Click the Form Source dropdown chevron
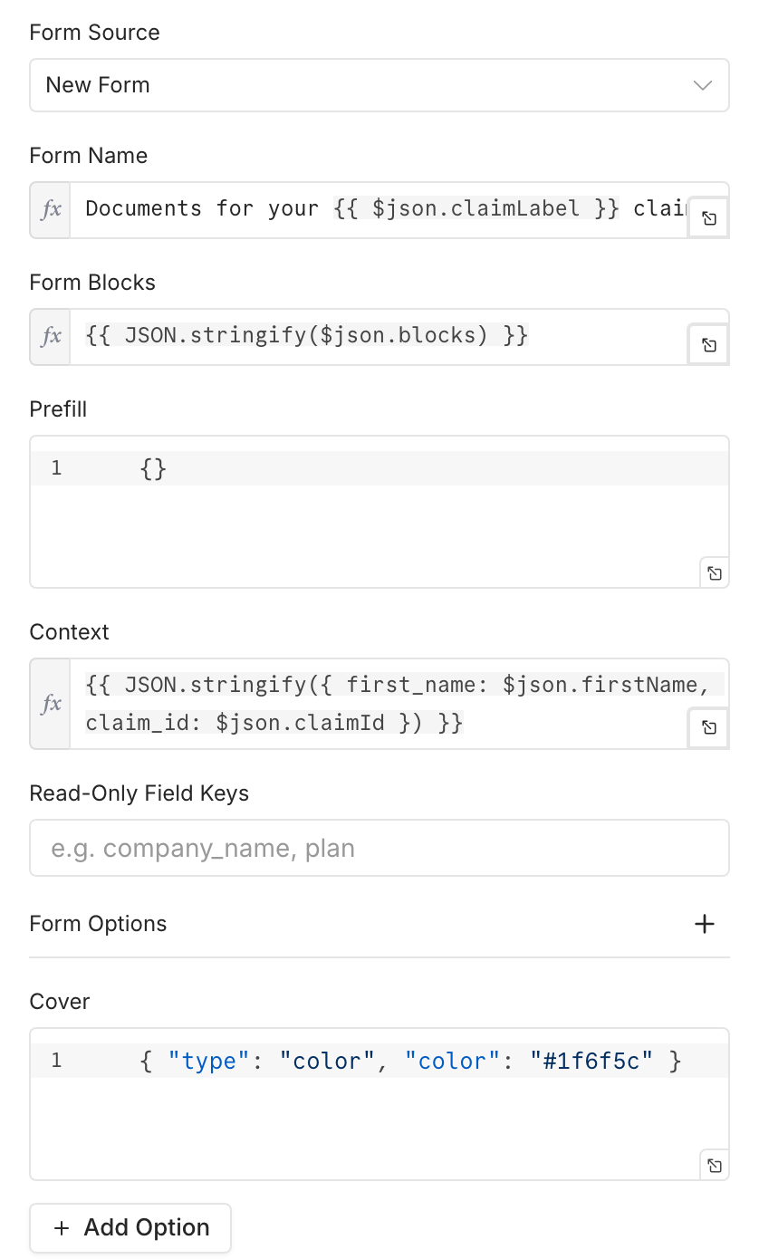 pyautogui.click(x=703, y=85)
